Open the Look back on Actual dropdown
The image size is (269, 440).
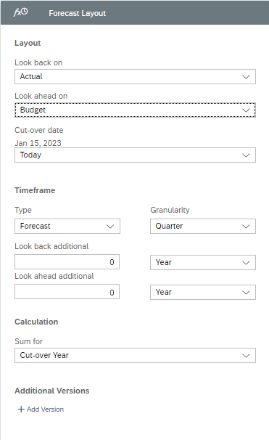click(x=135, y=77)
